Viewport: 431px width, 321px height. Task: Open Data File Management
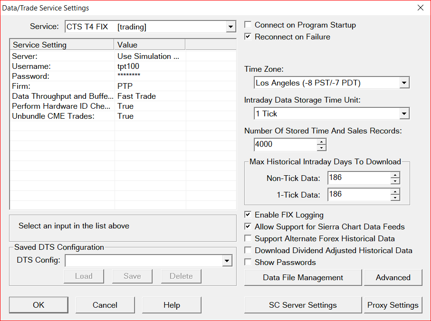[303, 277]
